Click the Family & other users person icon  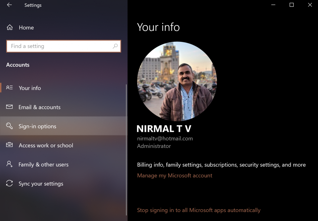(9, 164)
